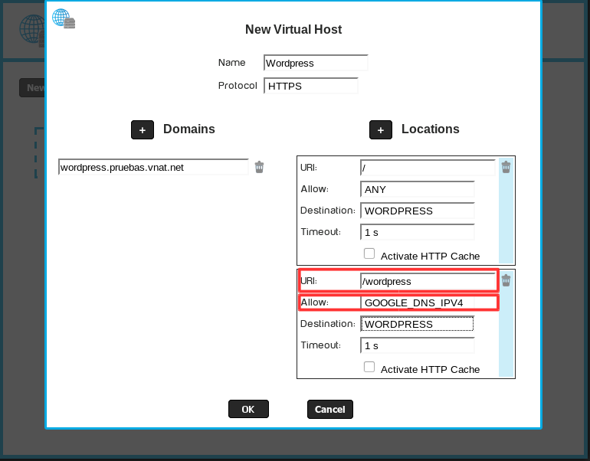Open Timeout selector of the / location

418,232
